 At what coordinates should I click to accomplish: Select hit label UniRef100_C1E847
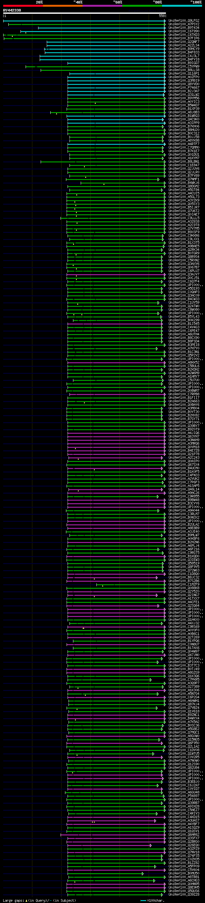pyautogui.click(x=184, y=165)
